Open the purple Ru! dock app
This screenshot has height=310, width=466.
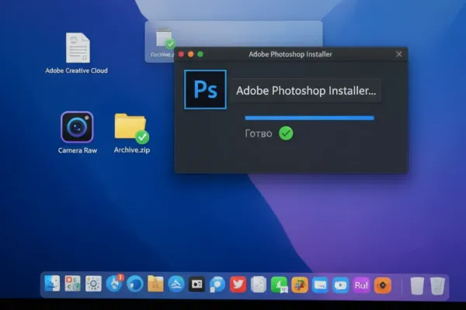(361, 285)
